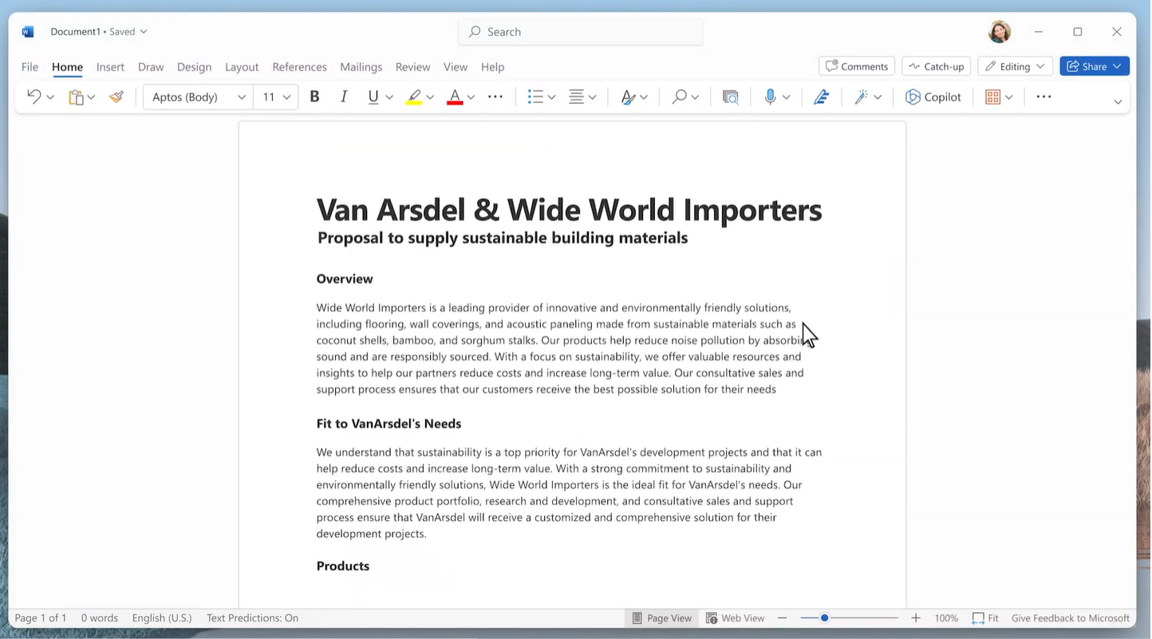
Task: Expand the alignment options arrow
Action: tap(592, 97)
